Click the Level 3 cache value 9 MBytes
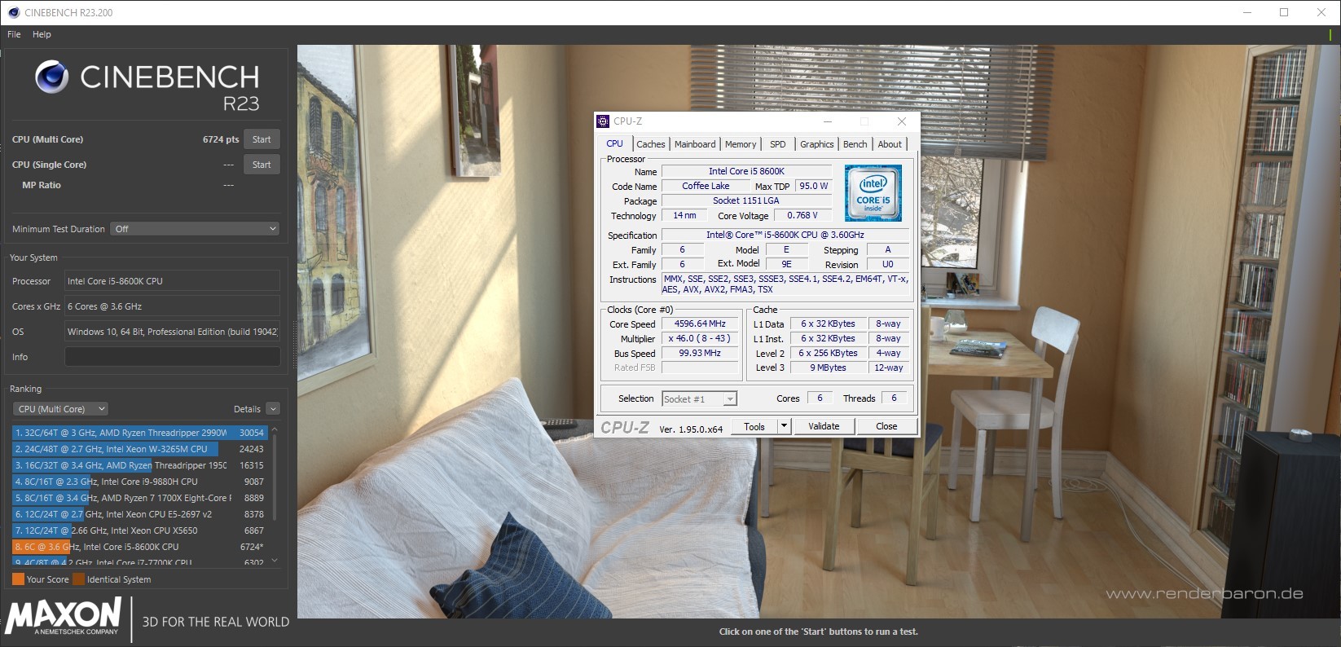 (x=828, y=368)
